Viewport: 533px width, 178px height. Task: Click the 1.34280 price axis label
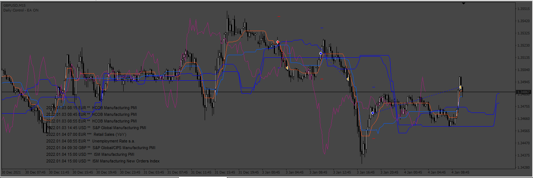tap(524, 167)
